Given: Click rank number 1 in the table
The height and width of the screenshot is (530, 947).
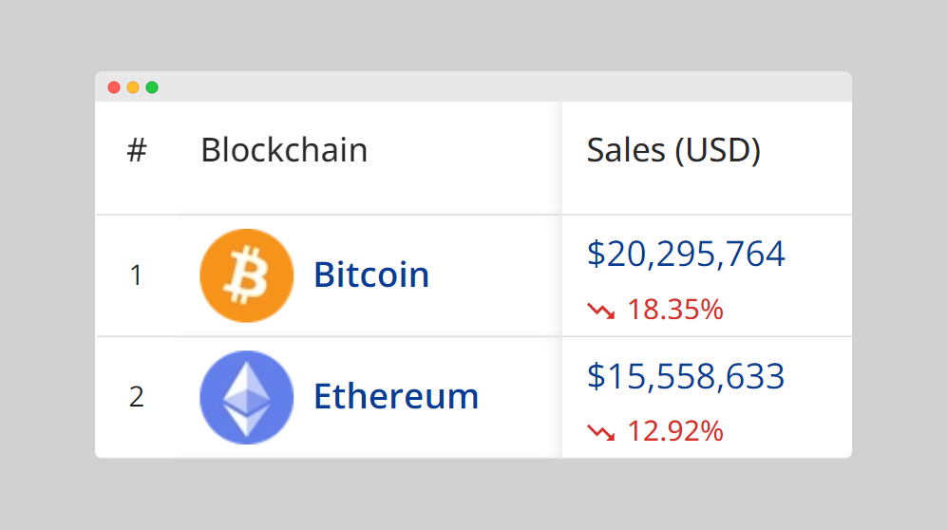Looking at the screenshot, I should [136, 275].
